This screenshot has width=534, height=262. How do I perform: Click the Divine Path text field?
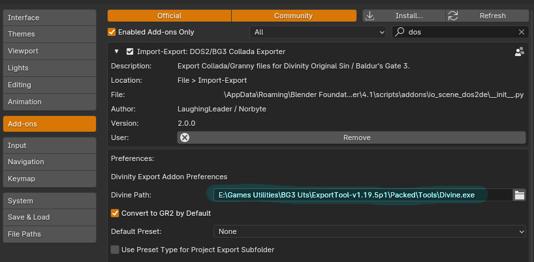tap(363, 195)
